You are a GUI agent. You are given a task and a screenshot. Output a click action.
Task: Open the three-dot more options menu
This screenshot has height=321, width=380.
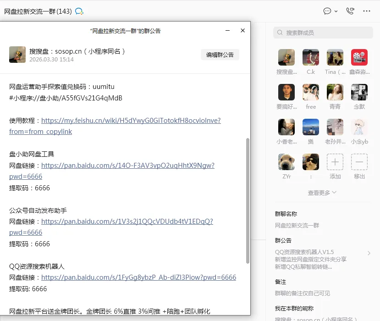pyautogui.click(x=367, y=11)
